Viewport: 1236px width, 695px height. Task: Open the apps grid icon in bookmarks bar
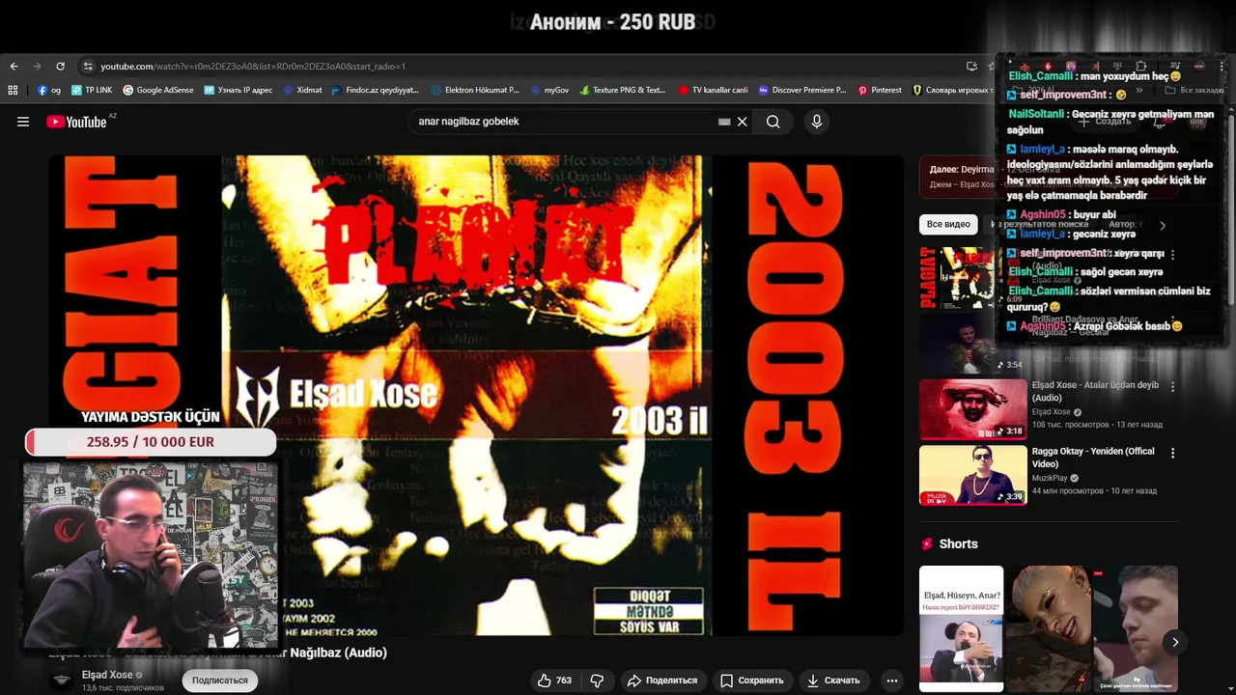click(13, 90)
